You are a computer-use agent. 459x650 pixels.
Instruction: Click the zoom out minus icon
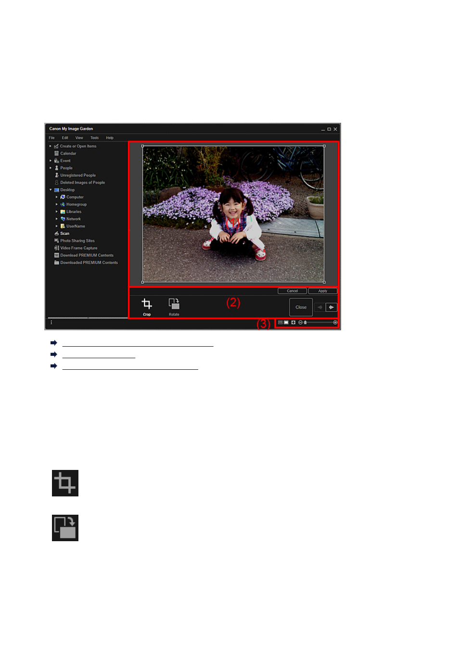(300, 323)
